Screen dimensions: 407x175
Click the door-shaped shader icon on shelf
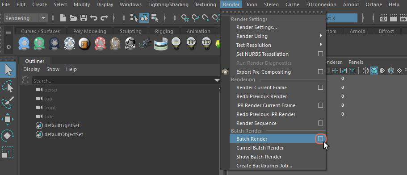(x=84, y=43)
